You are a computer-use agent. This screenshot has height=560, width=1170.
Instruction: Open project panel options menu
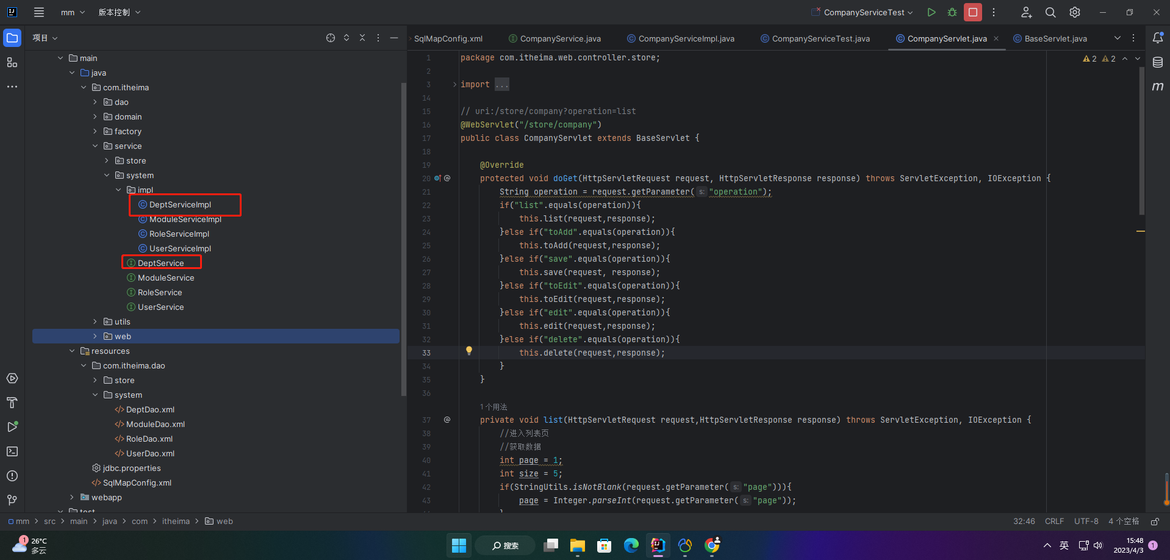pyautogui.click(x=378, y=38)
